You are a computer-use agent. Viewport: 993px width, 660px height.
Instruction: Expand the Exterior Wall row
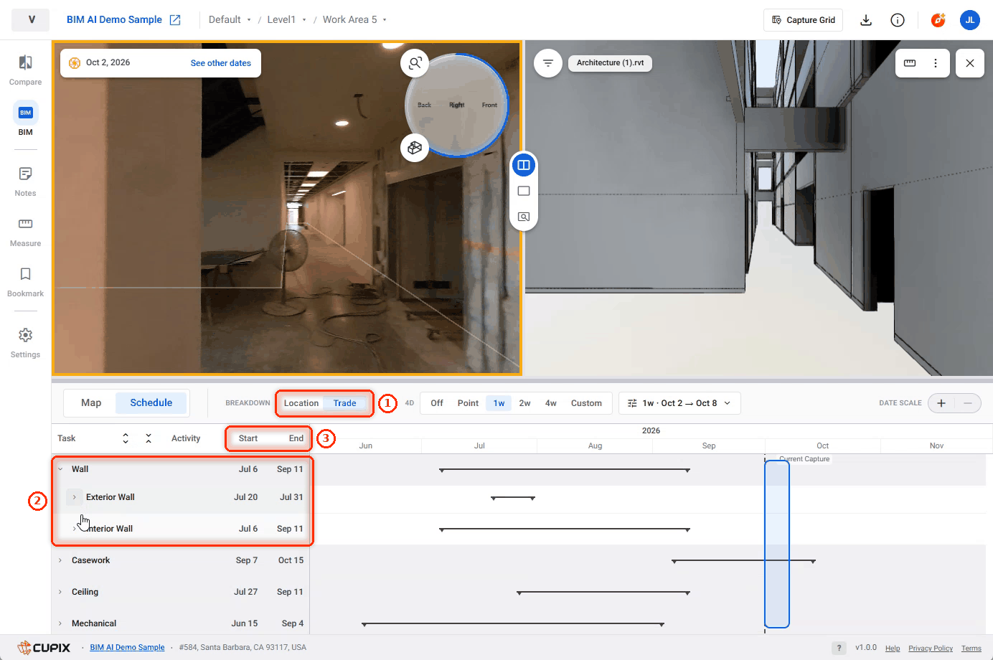[x=74, y=497]
